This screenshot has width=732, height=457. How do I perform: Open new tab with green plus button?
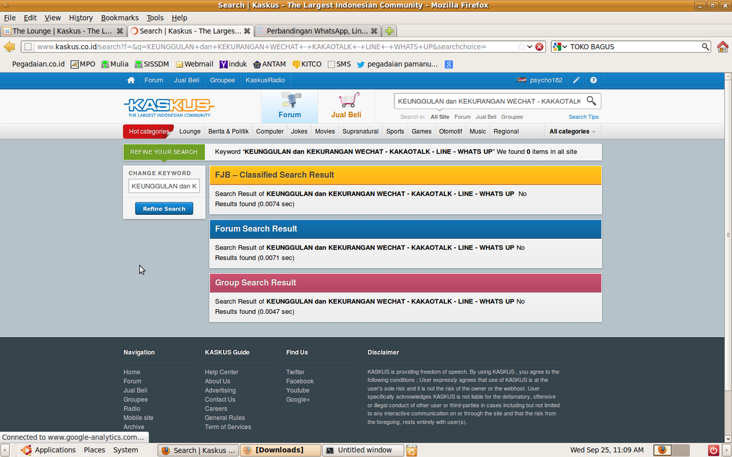click(389, 31)
